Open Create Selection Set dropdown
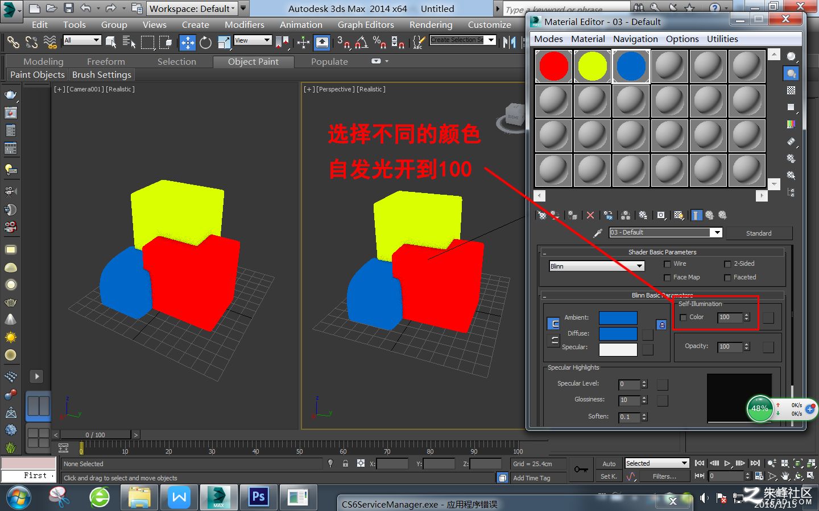This screenshot has height=511, width=819. click(462, 40)
